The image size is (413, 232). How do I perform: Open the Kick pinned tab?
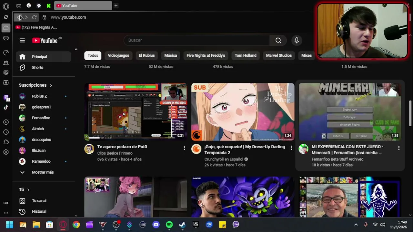pos(49,5)
